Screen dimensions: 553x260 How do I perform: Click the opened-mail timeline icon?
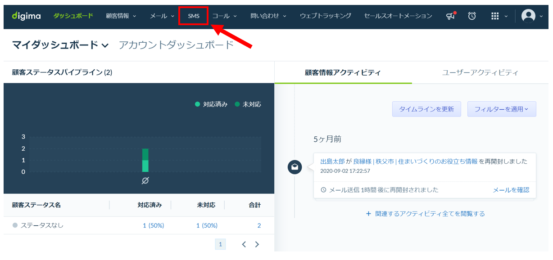[x=295, y=167]
